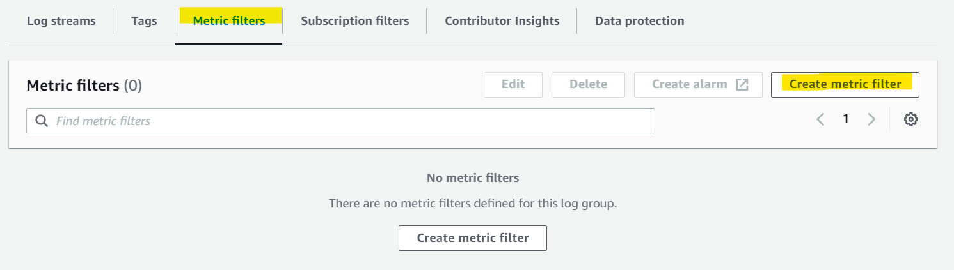The width and height of the screenshot is (954, 270).
Task: Open the preferences gear icon
Action: (x=911, y=119)
